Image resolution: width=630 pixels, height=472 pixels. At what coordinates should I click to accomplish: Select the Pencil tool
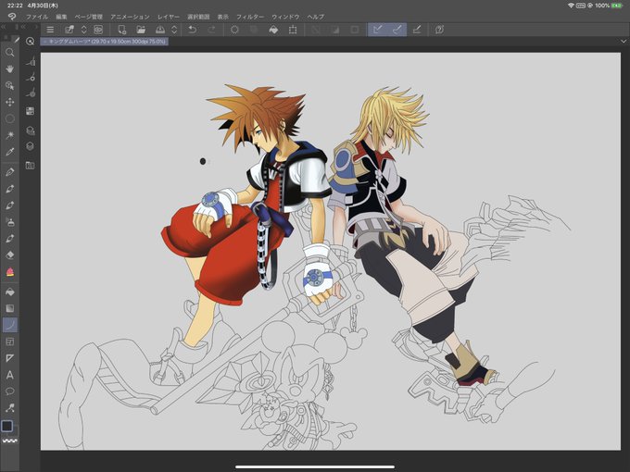[9, 189]
